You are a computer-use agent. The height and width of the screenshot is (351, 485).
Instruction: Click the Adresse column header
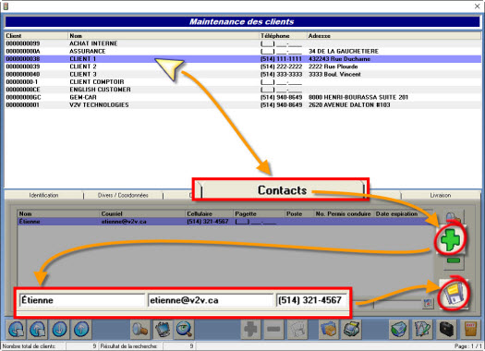[394, 36]
